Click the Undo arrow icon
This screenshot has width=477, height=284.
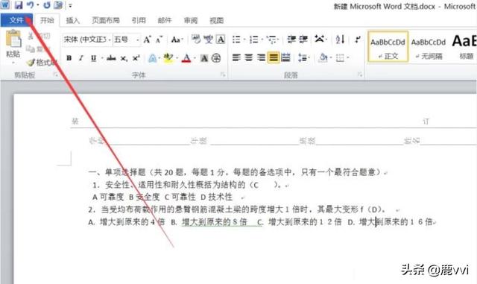click(x=30, y=5)
